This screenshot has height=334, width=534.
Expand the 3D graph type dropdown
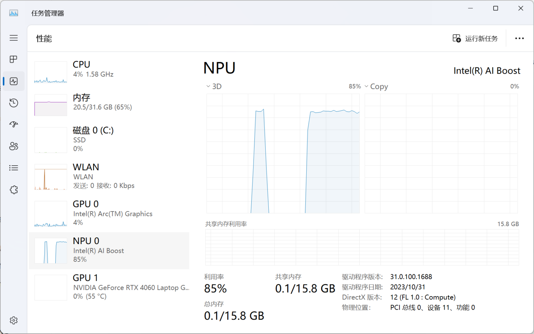214,86
